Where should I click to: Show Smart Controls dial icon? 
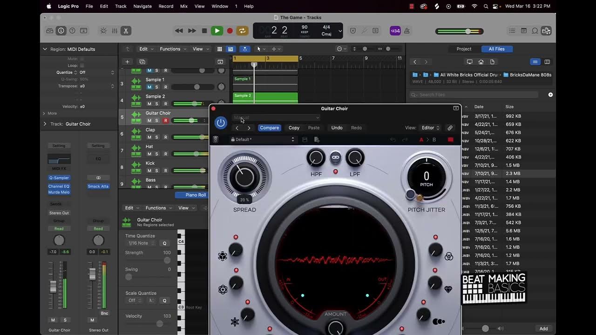pyautogui.click(x=103, y=31)
